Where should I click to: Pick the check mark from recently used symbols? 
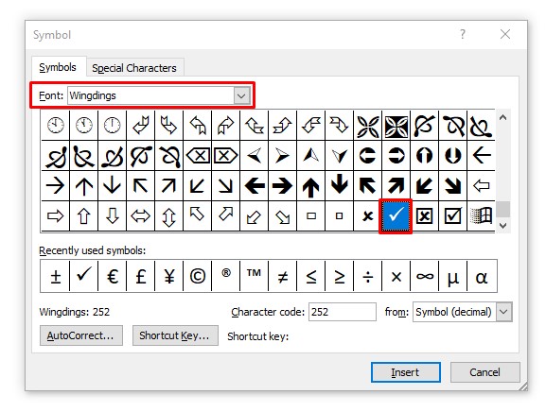[83, 276]
